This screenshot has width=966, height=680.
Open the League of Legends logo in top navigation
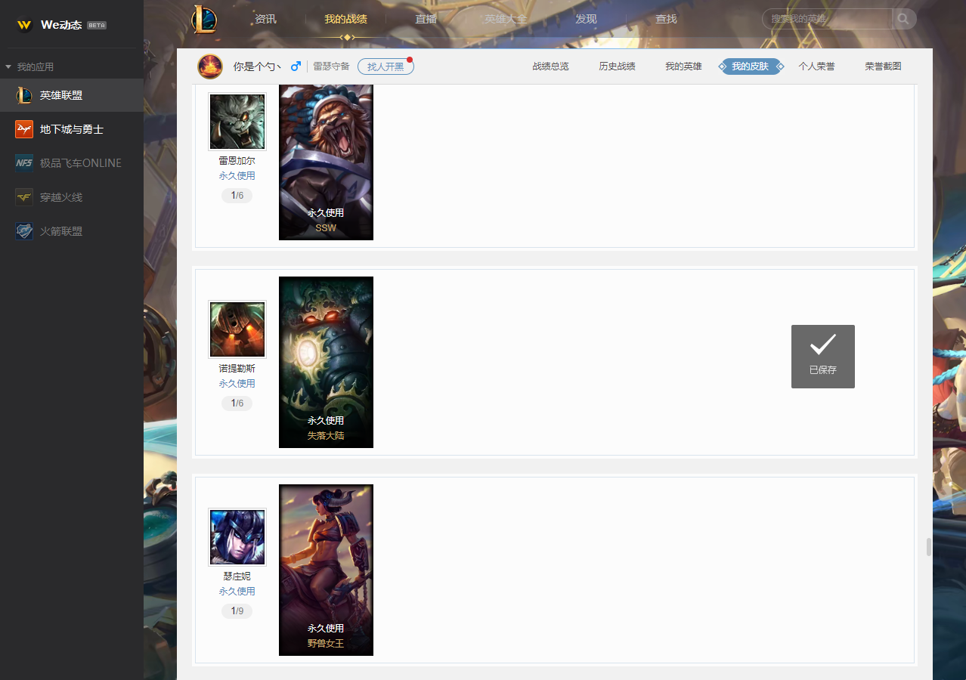pos(204,19)
